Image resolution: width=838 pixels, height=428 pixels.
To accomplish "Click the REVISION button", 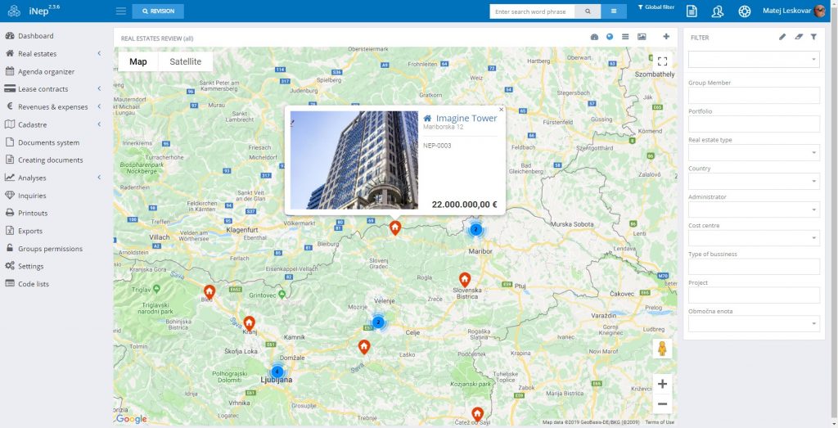I will point(158,11).
